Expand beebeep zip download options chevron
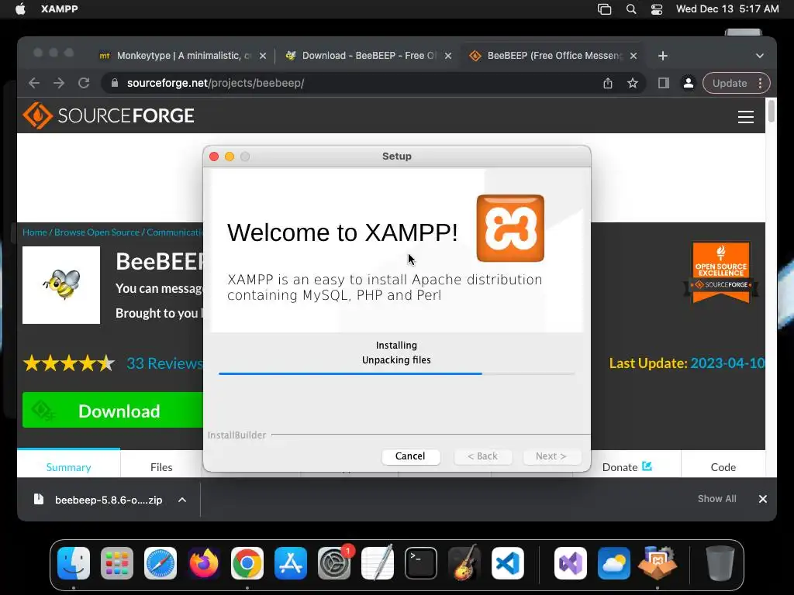 coord(182,500)
